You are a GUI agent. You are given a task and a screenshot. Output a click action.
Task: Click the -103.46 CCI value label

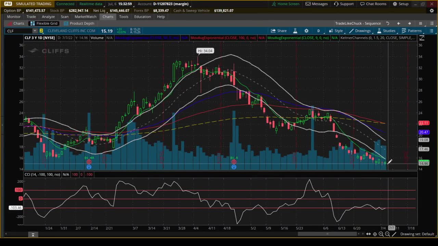pos(15,208)
